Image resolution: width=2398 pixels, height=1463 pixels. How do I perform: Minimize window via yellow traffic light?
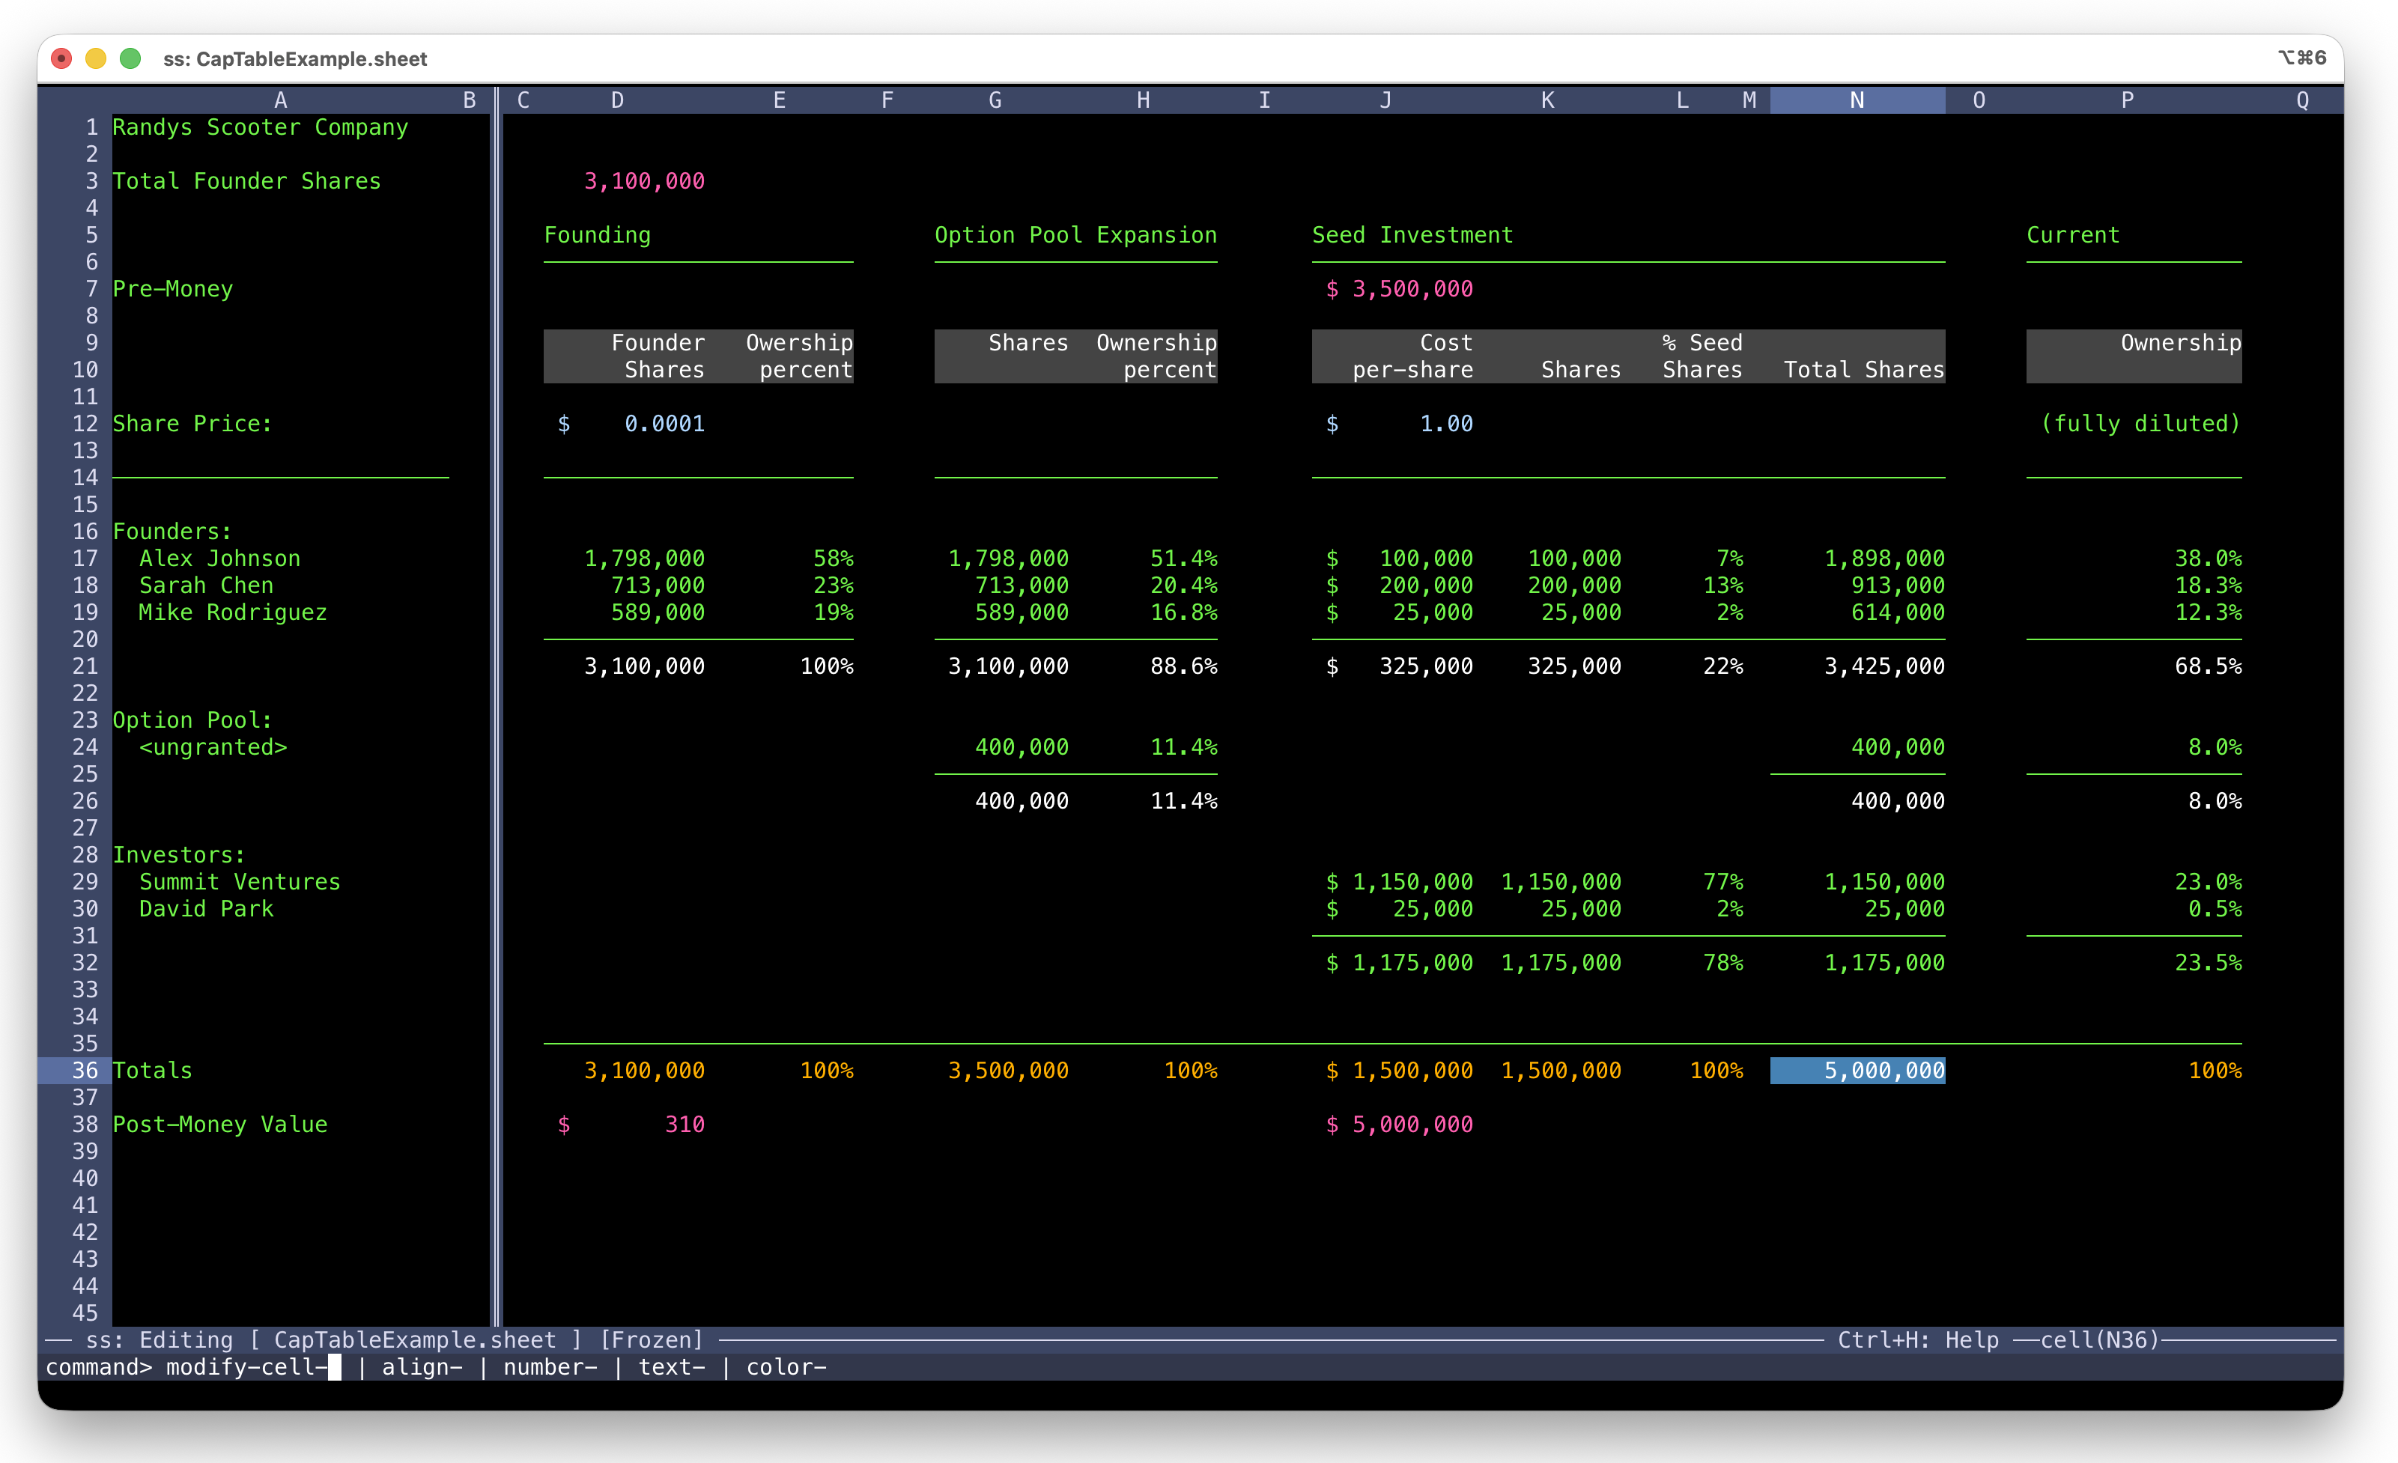[95, 58]
